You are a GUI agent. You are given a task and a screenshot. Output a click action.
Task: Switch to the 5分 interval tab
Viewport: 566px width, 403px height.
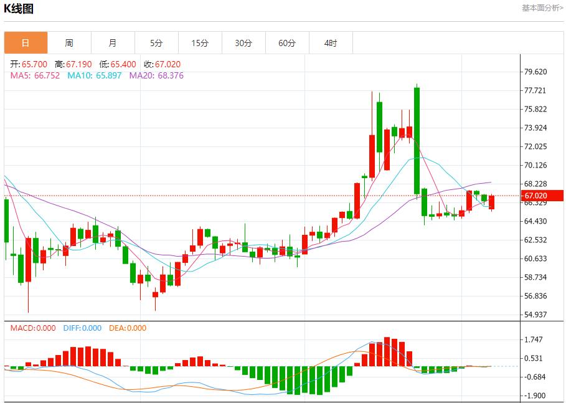(x=156, y=43)
